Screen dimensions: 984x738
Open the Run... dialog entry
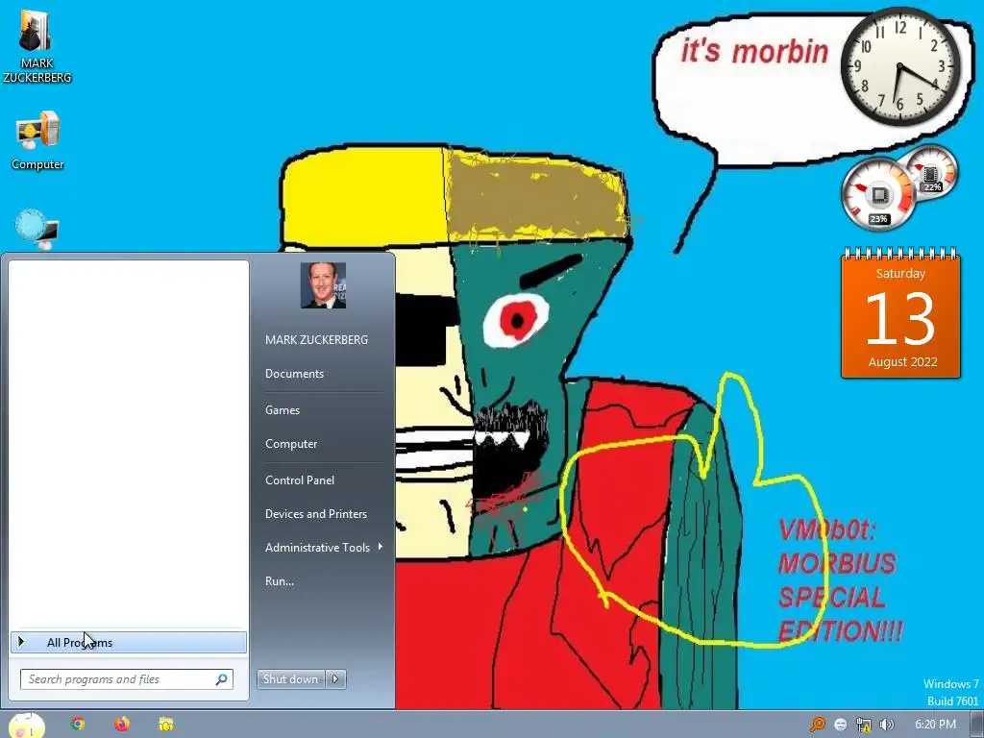tap(280, 581)
